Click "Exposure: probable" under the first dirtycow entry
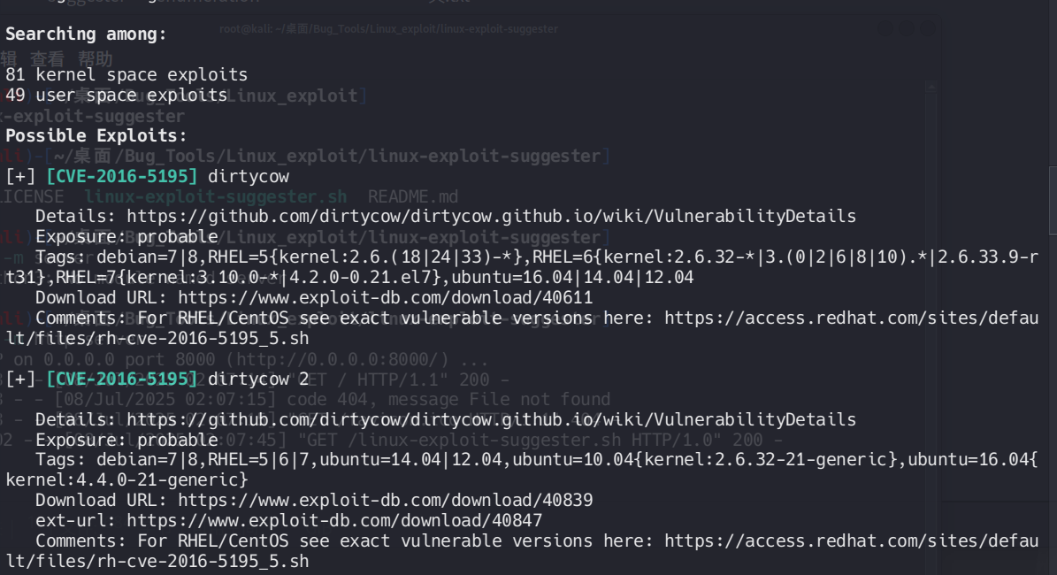 126,236
